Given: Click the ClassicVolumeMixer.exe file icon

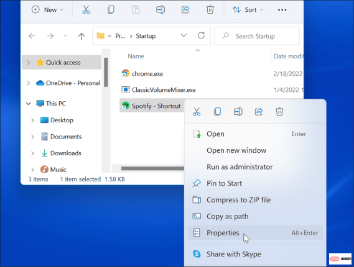Looking at the screenshot, I should click(126, 89).
